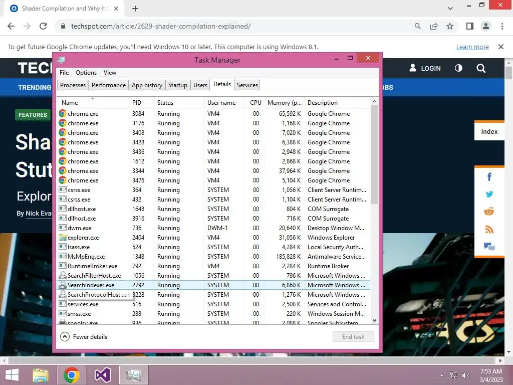
Task: Select lsass.exe process row
Action: [213, 247]
